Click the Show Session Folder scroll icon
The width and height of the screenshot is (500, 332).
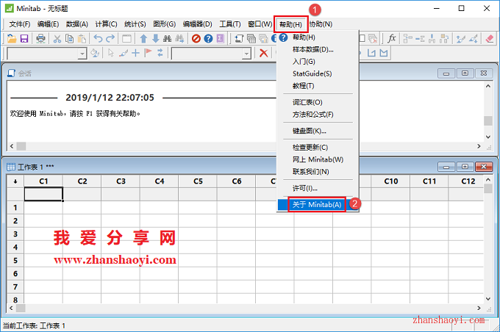[x=239, y=38]
